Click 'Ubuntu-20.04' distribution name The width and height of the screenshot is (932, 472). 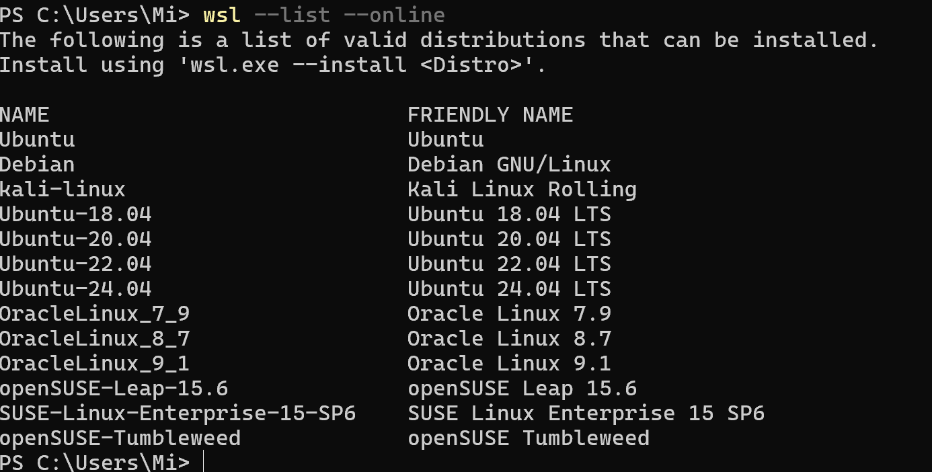coord(75,239)
